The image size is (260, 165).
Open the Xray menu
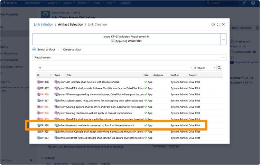111,3
